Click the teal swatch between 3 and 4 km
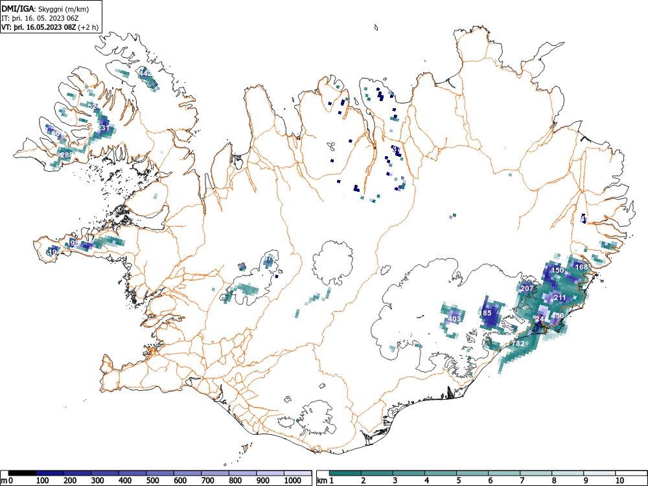 coord(409,473)
